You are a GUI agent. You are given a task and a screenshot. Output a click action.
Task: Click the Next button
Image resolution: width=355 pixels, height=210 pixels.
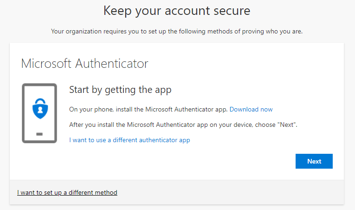314,161
